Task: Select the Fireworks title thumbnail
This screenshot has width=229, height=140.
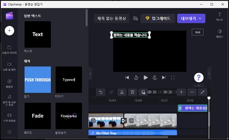Action: click(x=69, y=116)
